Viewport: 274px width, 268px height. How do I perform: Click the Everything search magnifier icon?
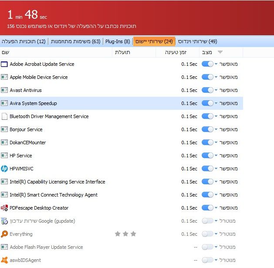pos(4,234)
